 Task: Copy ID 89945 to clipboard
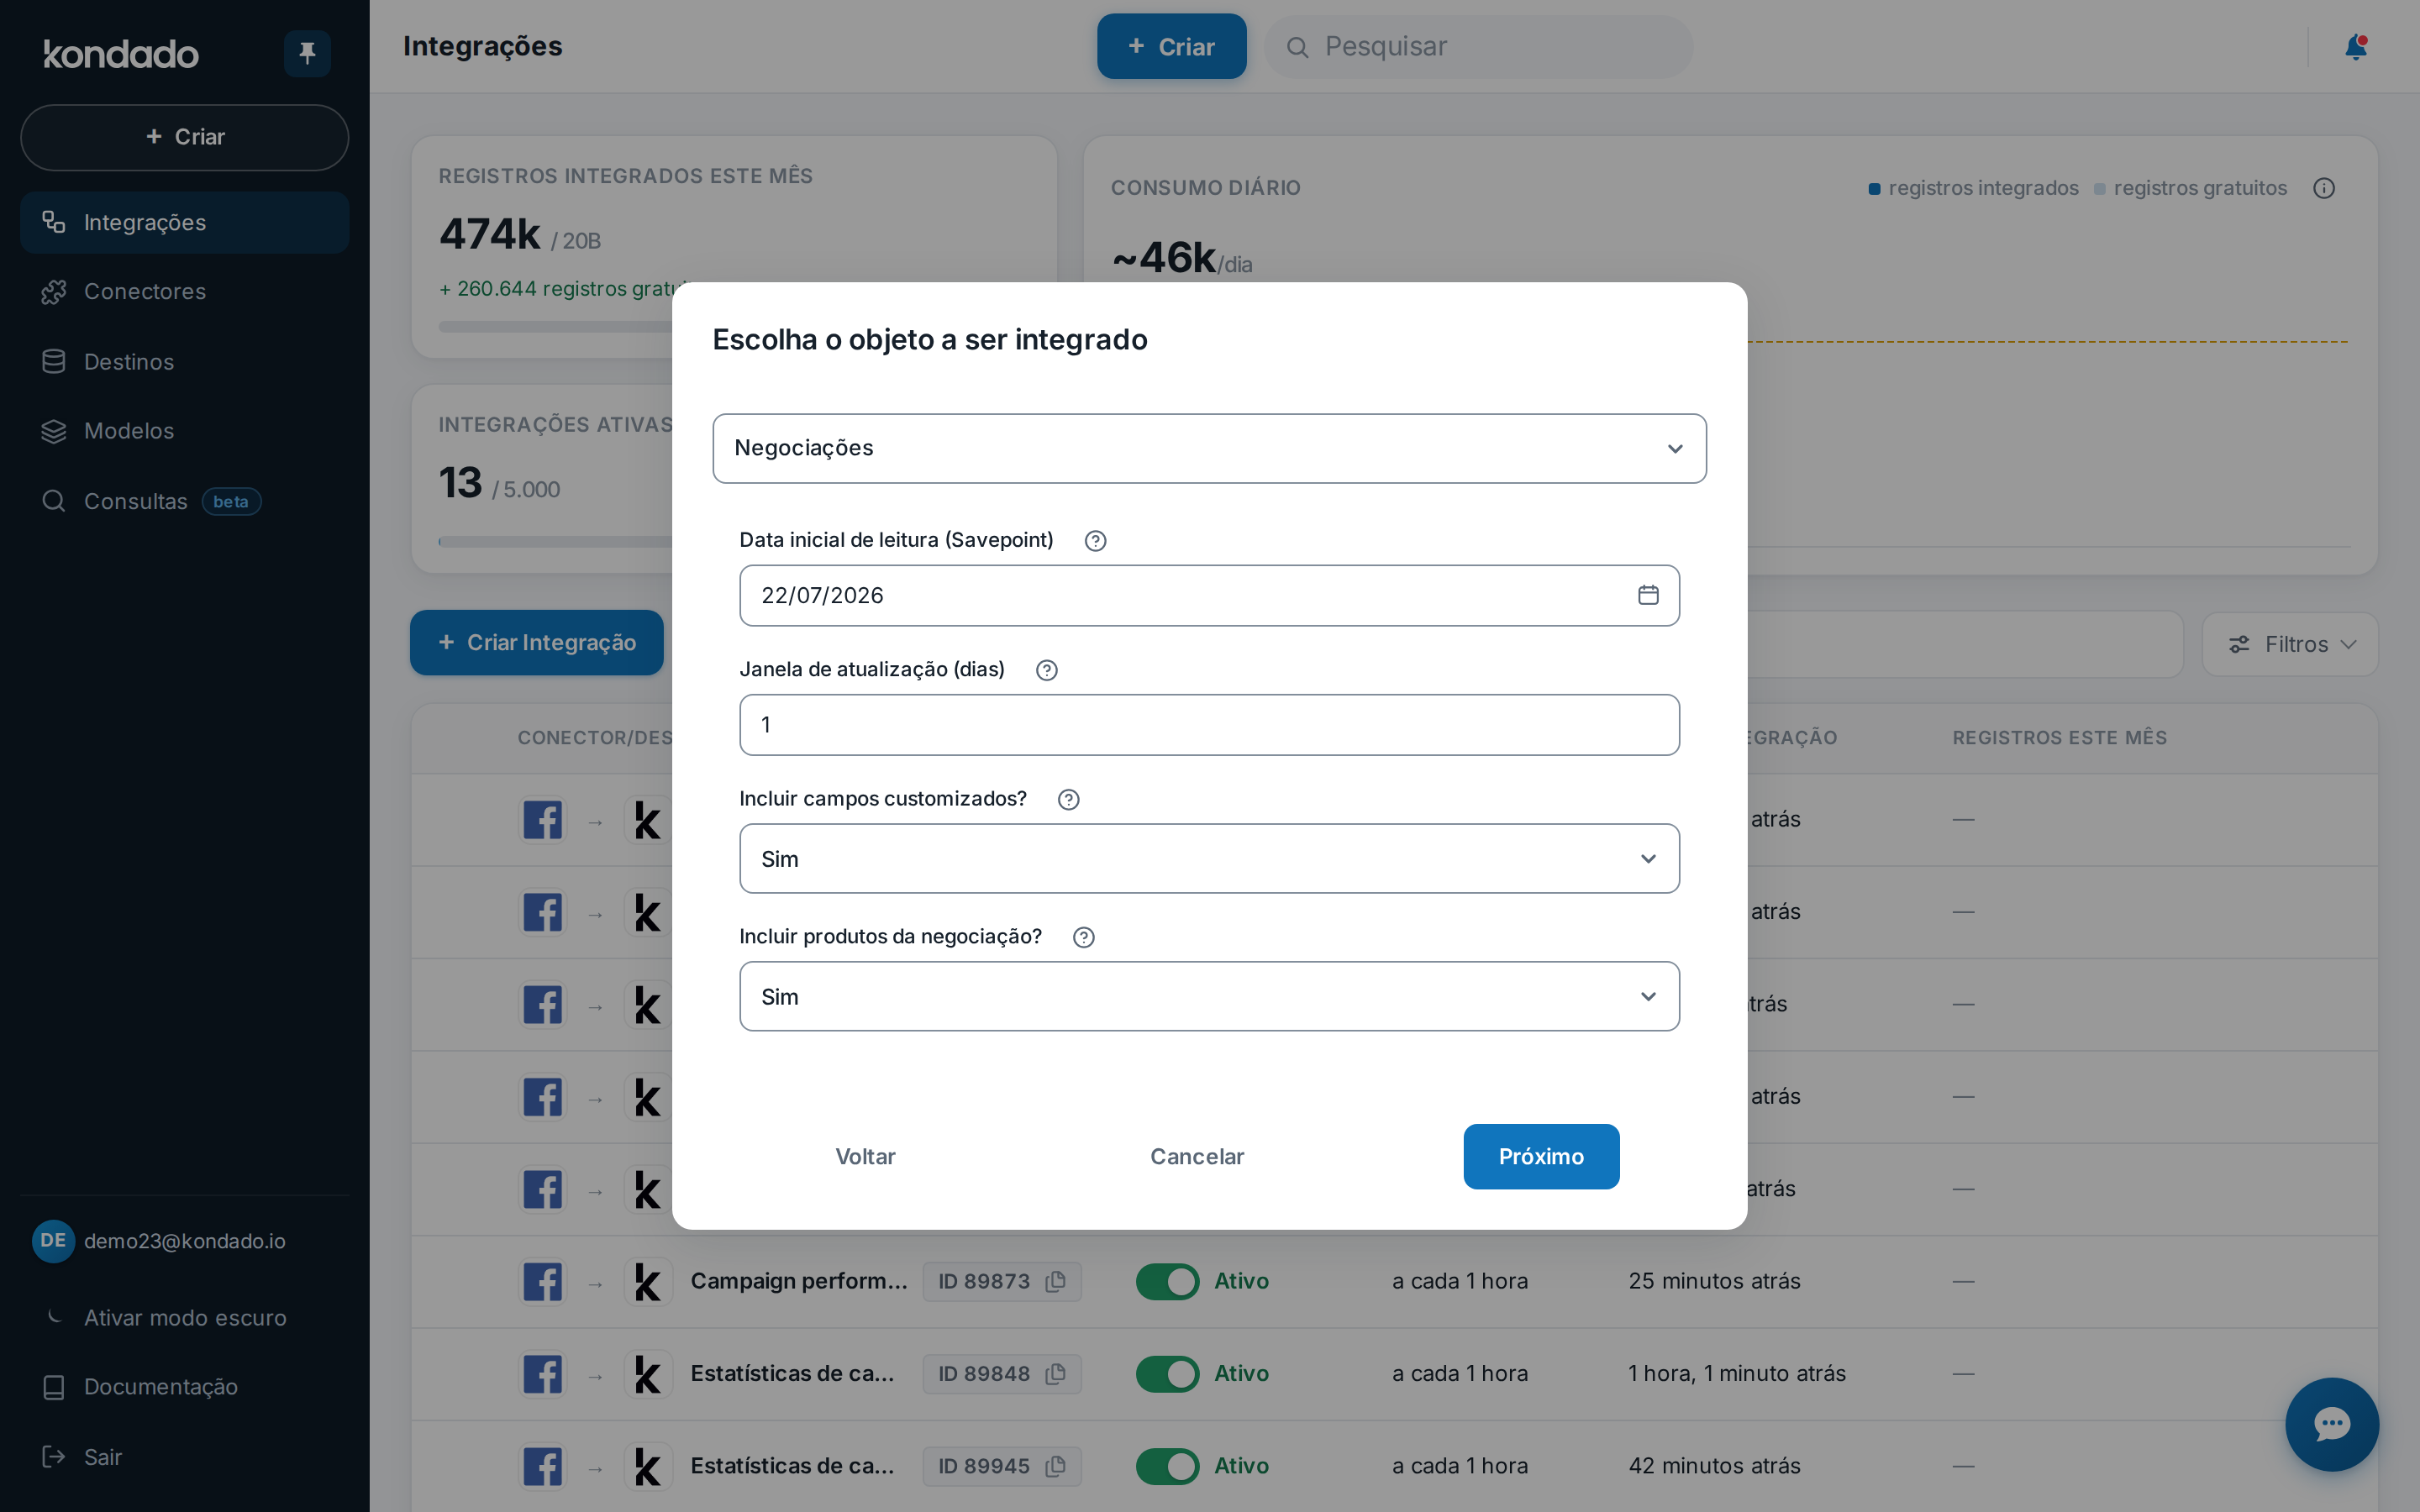(1055, 1466)
